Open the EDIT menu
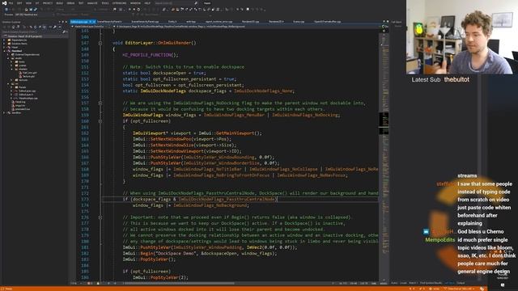The image size is (518, 291). (x=19, y=3)
